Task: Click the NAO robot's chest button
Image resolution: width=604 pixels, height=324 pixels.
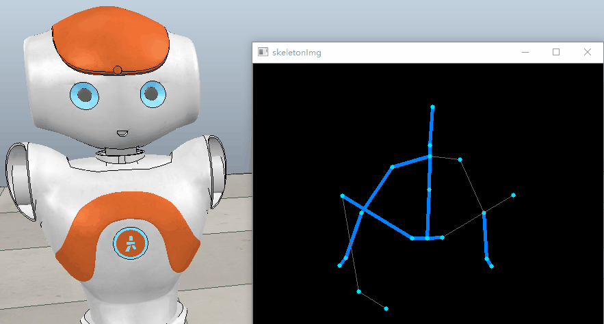Action: click(131, 243)
